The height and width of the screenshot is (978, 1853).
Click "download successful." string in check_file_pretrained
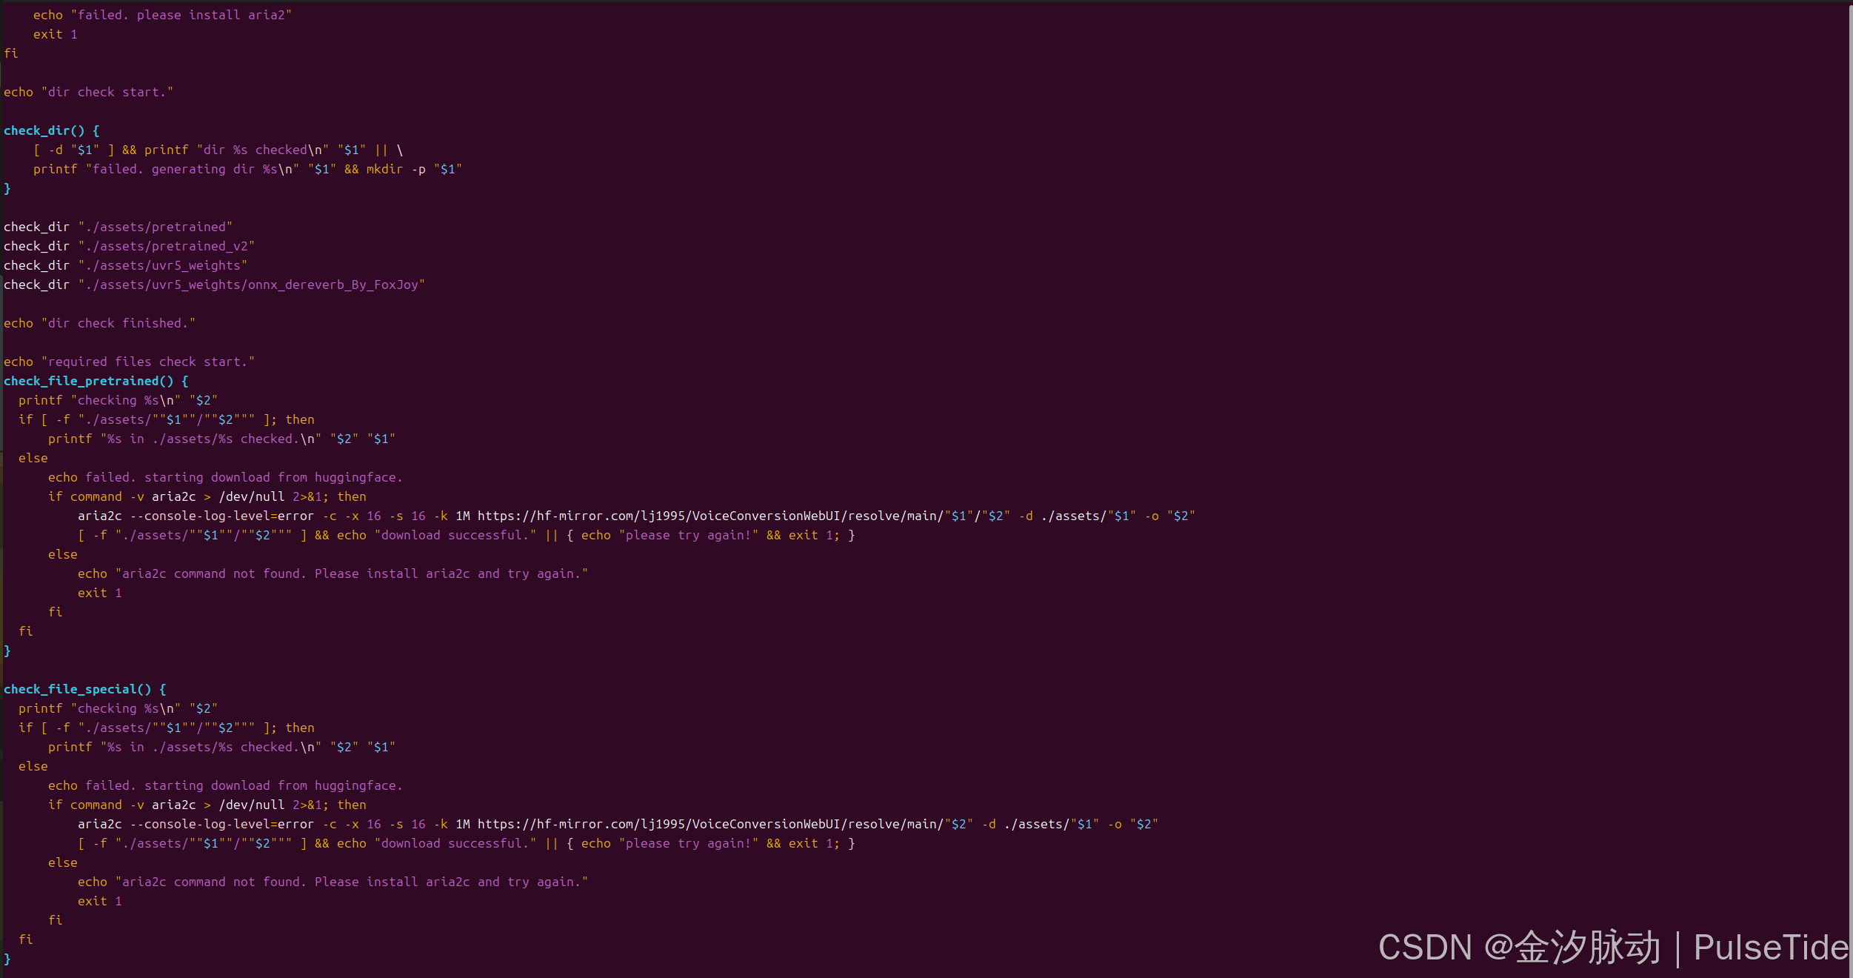pos(455,535)
